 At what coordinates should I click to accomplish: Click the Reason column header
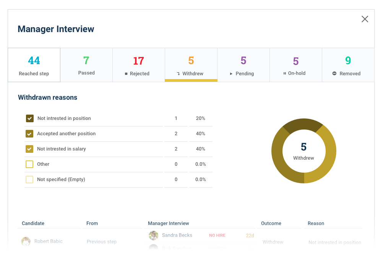pyautogui.click(x=316, y=223)
